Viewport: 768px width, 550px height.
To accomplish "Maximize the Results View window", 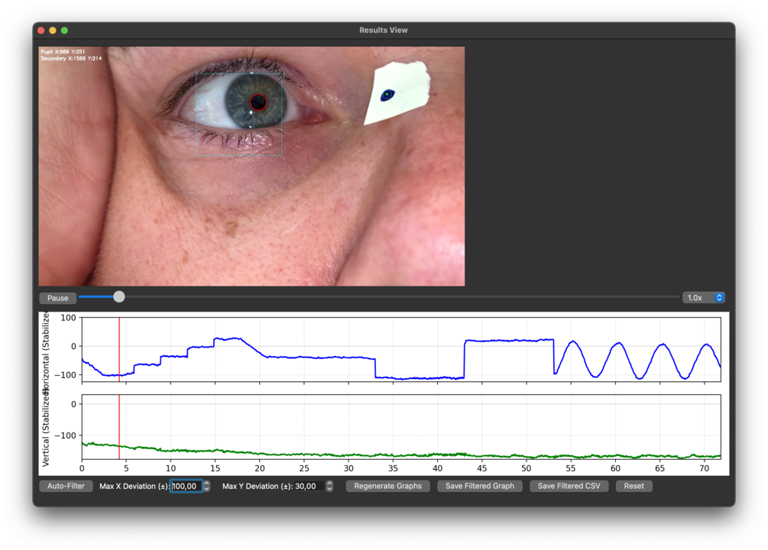I will (65, 31).
